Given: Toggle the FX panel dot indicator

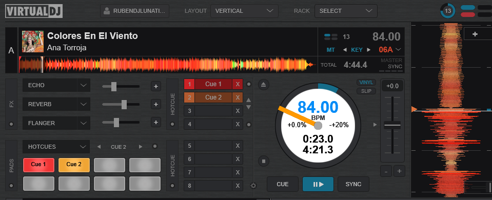Looking at the screenshot, I should (12, 124).
